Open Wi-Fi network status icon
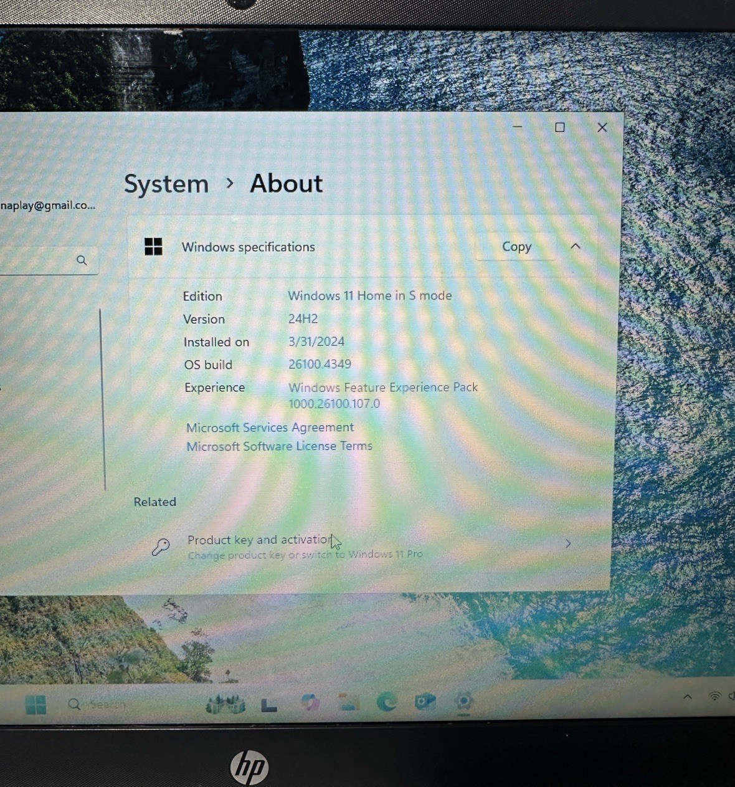Viewport: 735px width, 787px height. click(x=715, y=696)
